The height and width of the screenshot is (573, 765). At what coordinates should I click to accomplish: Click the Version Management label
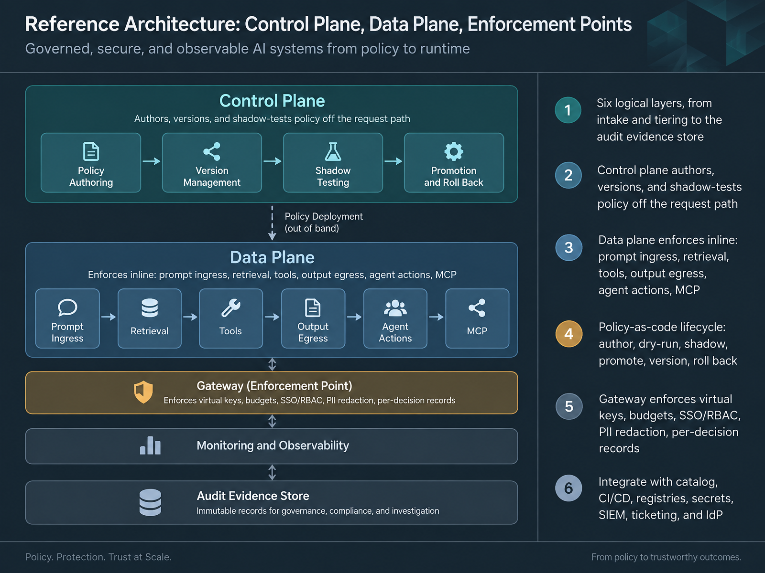pos(212,176)
